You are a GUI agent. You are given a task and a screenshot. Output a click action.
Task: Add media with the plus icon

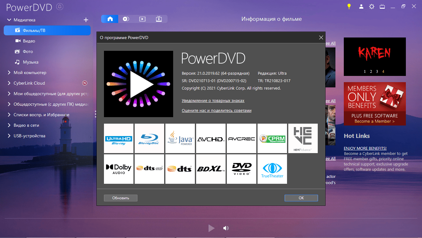86,20
